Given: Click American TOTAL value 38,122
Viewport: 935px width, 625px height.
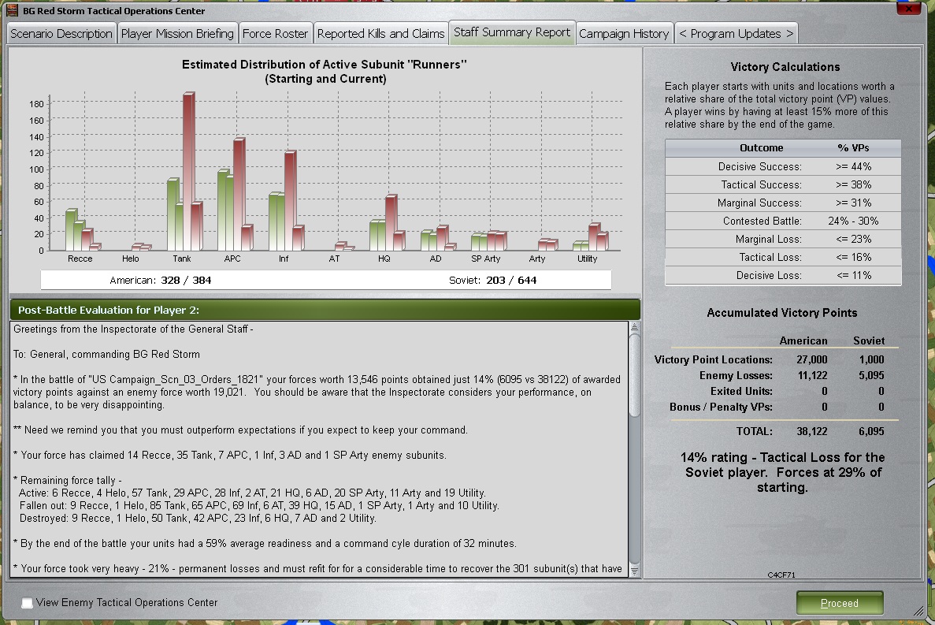Looking at the screenshot, I should tap(811, 431).
